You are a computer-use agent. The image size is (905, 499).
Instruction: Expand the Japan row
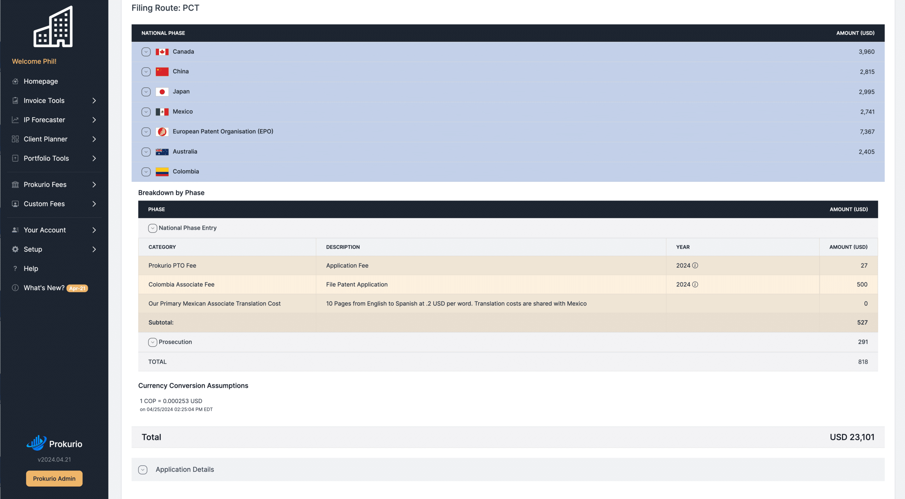pyautogui.click(x=146, y=92)
